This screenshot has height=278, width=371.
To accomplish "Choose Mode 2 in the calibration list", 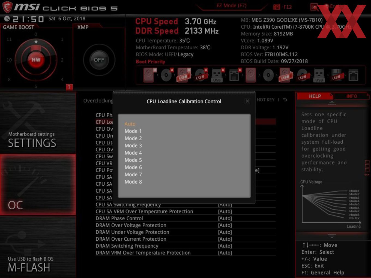I will (133, 138).
